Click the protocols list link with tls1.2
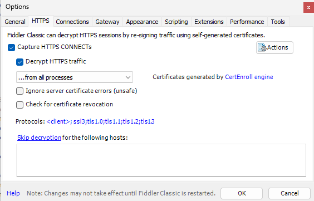The width and height of the screenshot is (314, 201). [x=100, y=121]
